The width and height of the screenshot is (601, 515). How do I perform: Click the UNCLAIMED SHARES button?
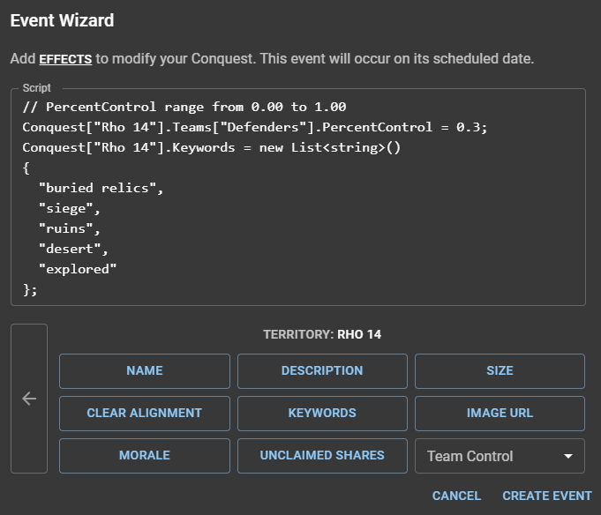click(322, 456)
